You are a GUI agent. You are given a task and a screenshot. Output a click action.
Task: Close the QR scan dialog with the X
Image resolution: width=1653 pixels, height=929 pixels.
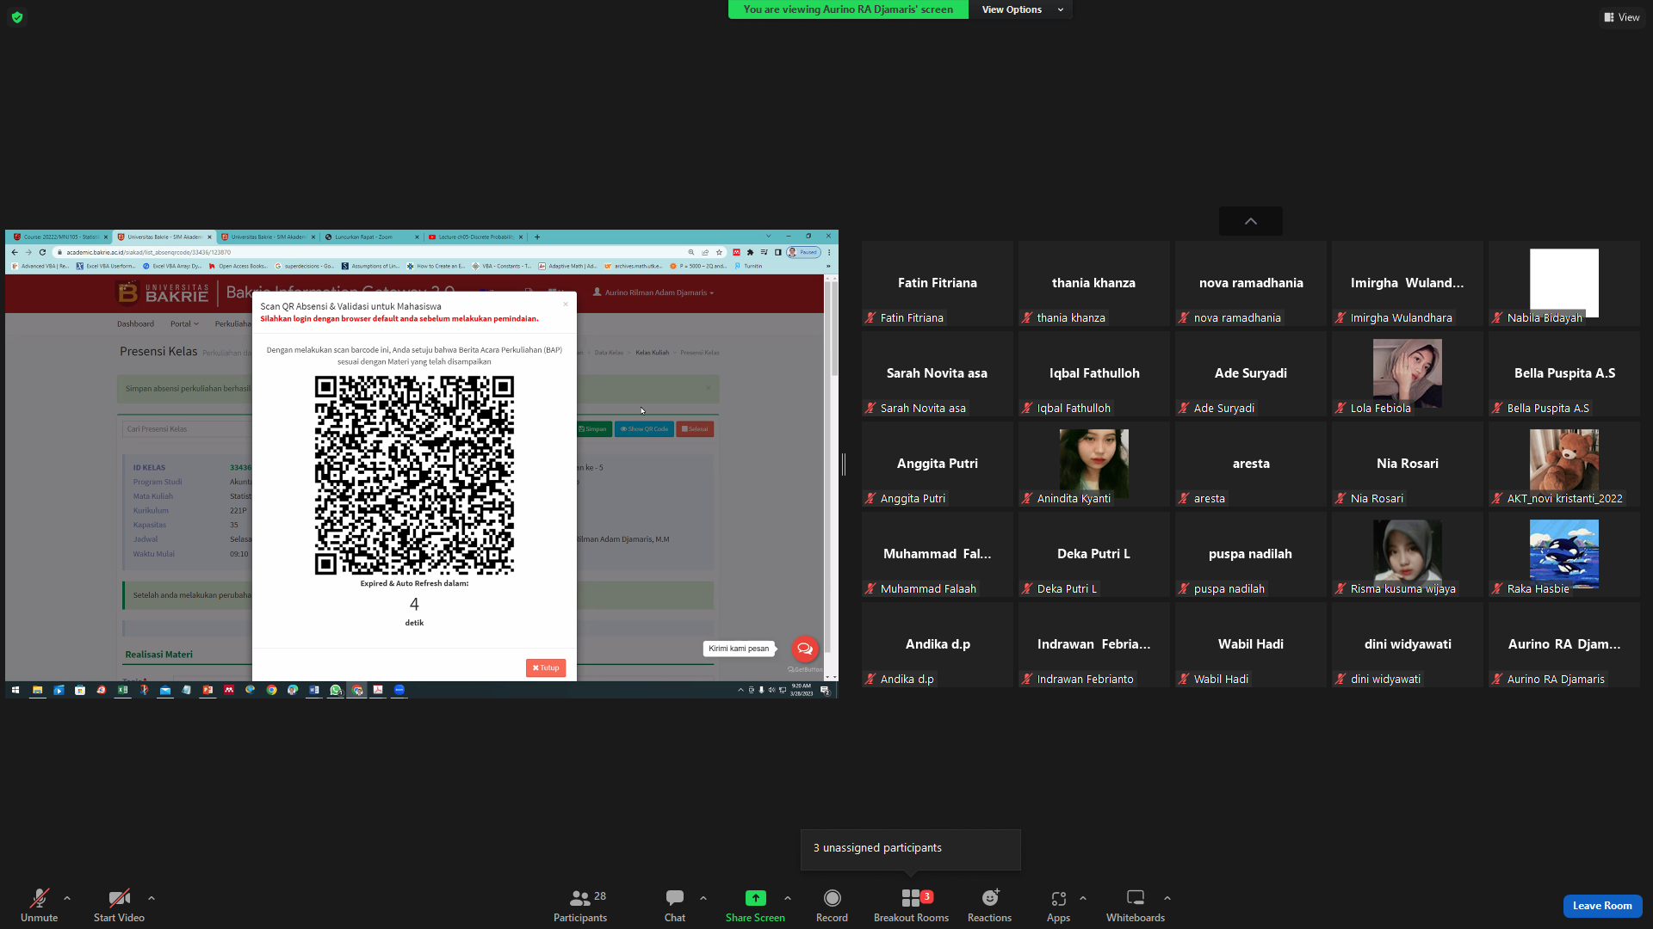click(x=566, y=304)
